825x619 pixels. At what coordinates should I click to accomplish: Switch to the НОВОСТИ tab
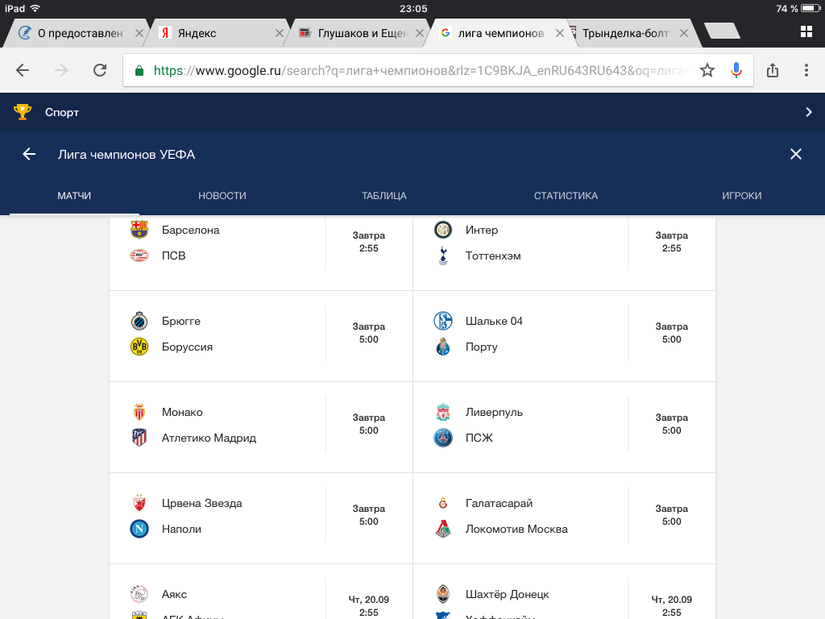(222, 196)
